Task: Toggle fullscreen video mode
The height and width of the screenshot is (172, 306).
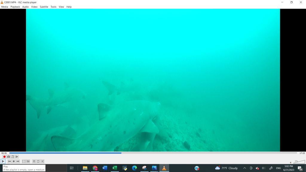Action: [x=24, y=161]
